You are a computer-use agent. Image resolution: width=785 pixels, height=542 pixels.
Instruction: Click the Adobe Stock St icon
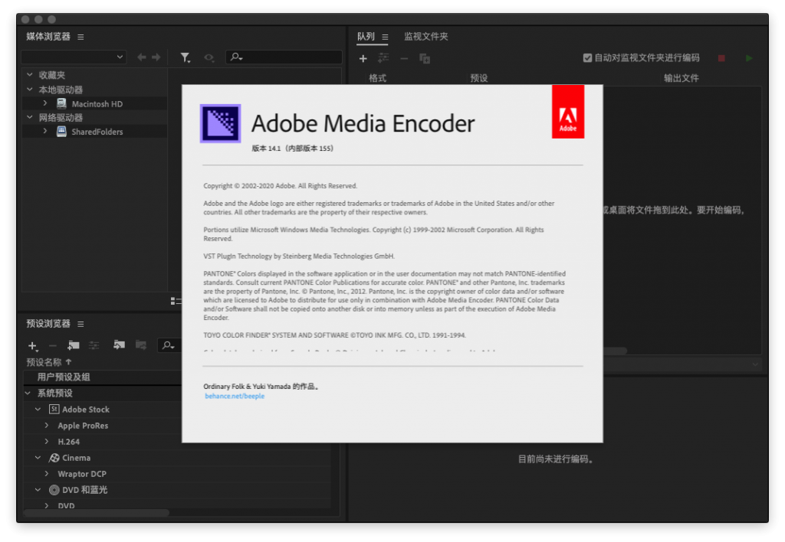click(54, 409)
